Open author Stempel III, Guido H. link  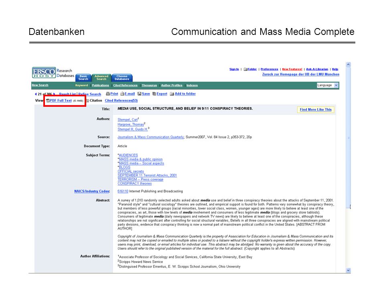click(x=133, y=129)
